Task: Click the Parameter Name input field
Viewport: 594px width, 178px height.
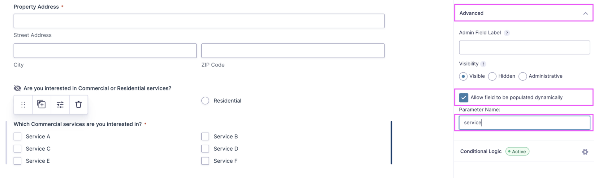Action: pyautogui.click(x=524, y=123)
